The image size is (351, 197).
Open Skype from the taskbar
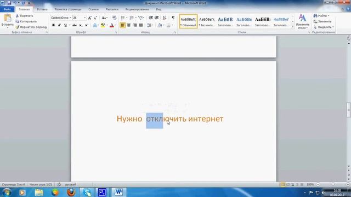tap(87, 192)
